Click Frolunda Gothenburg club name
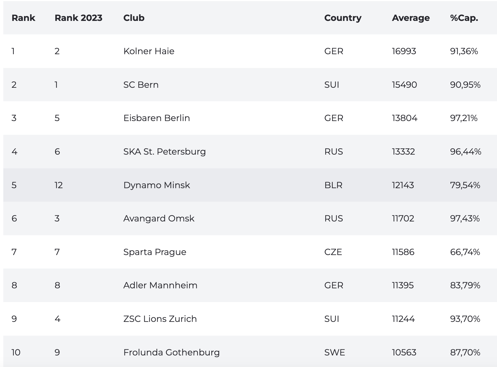 pyautogui.click(x=171, y=352)
